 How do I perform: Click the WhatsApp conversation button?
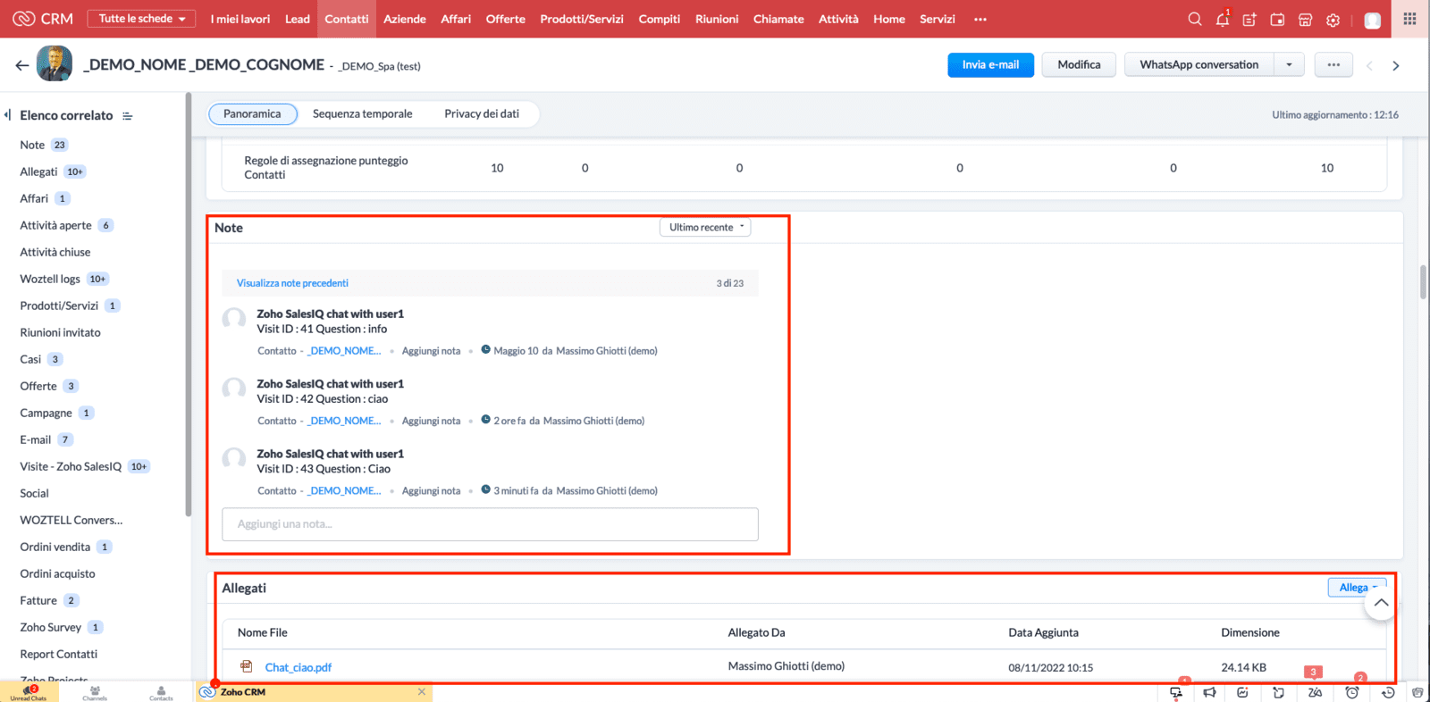(1199, 65)
